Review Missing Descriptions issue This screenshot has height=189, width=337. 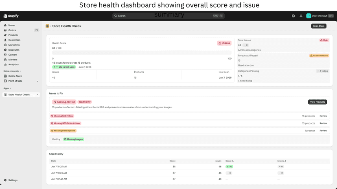pos(323,131)
